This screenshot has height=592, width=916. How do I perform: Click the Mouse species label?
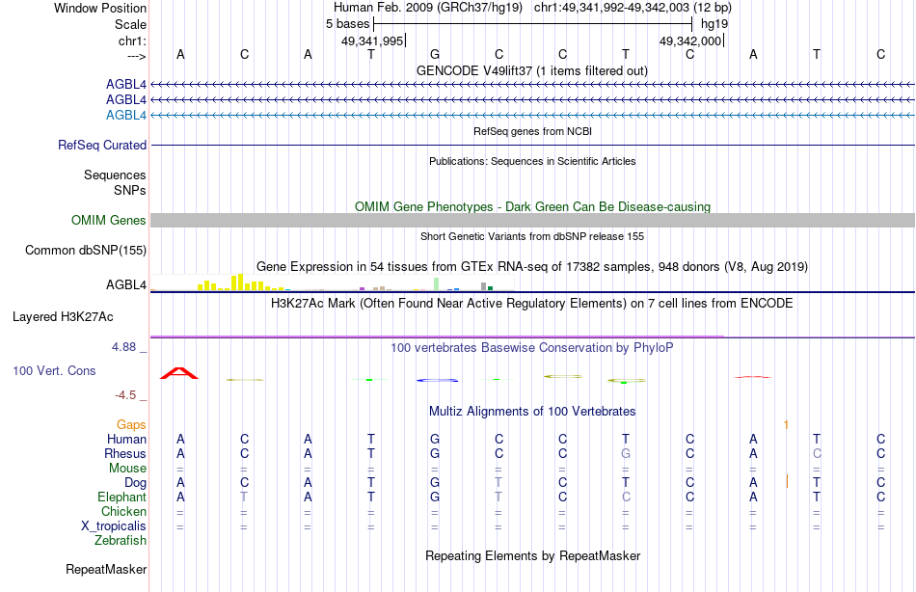pyautogui.click(x=128, y=469)
